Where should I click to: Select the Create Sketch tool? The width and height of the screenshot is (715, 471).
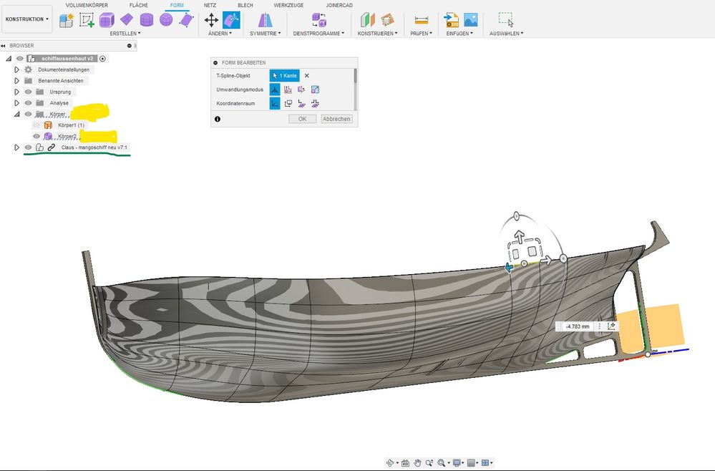[87, 20]
